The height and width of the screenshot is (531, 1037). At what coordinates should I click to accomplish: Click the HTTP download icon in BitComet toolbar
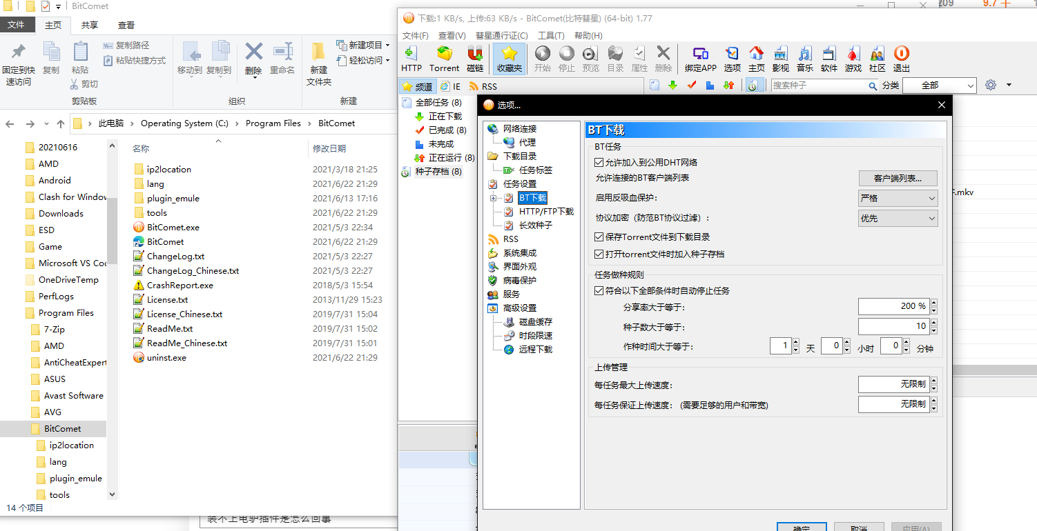(411, 59)
